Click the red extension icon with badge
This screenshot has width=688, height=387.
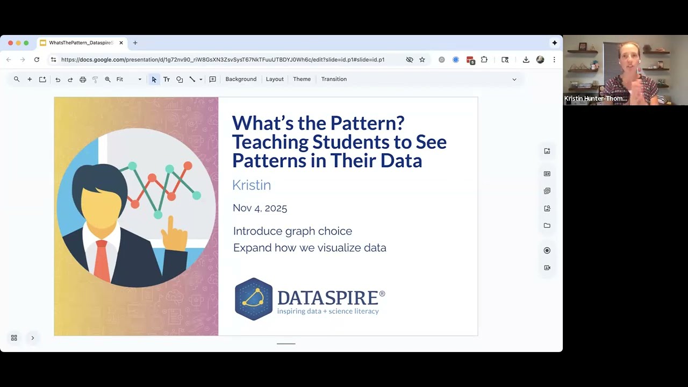point(470,60)
